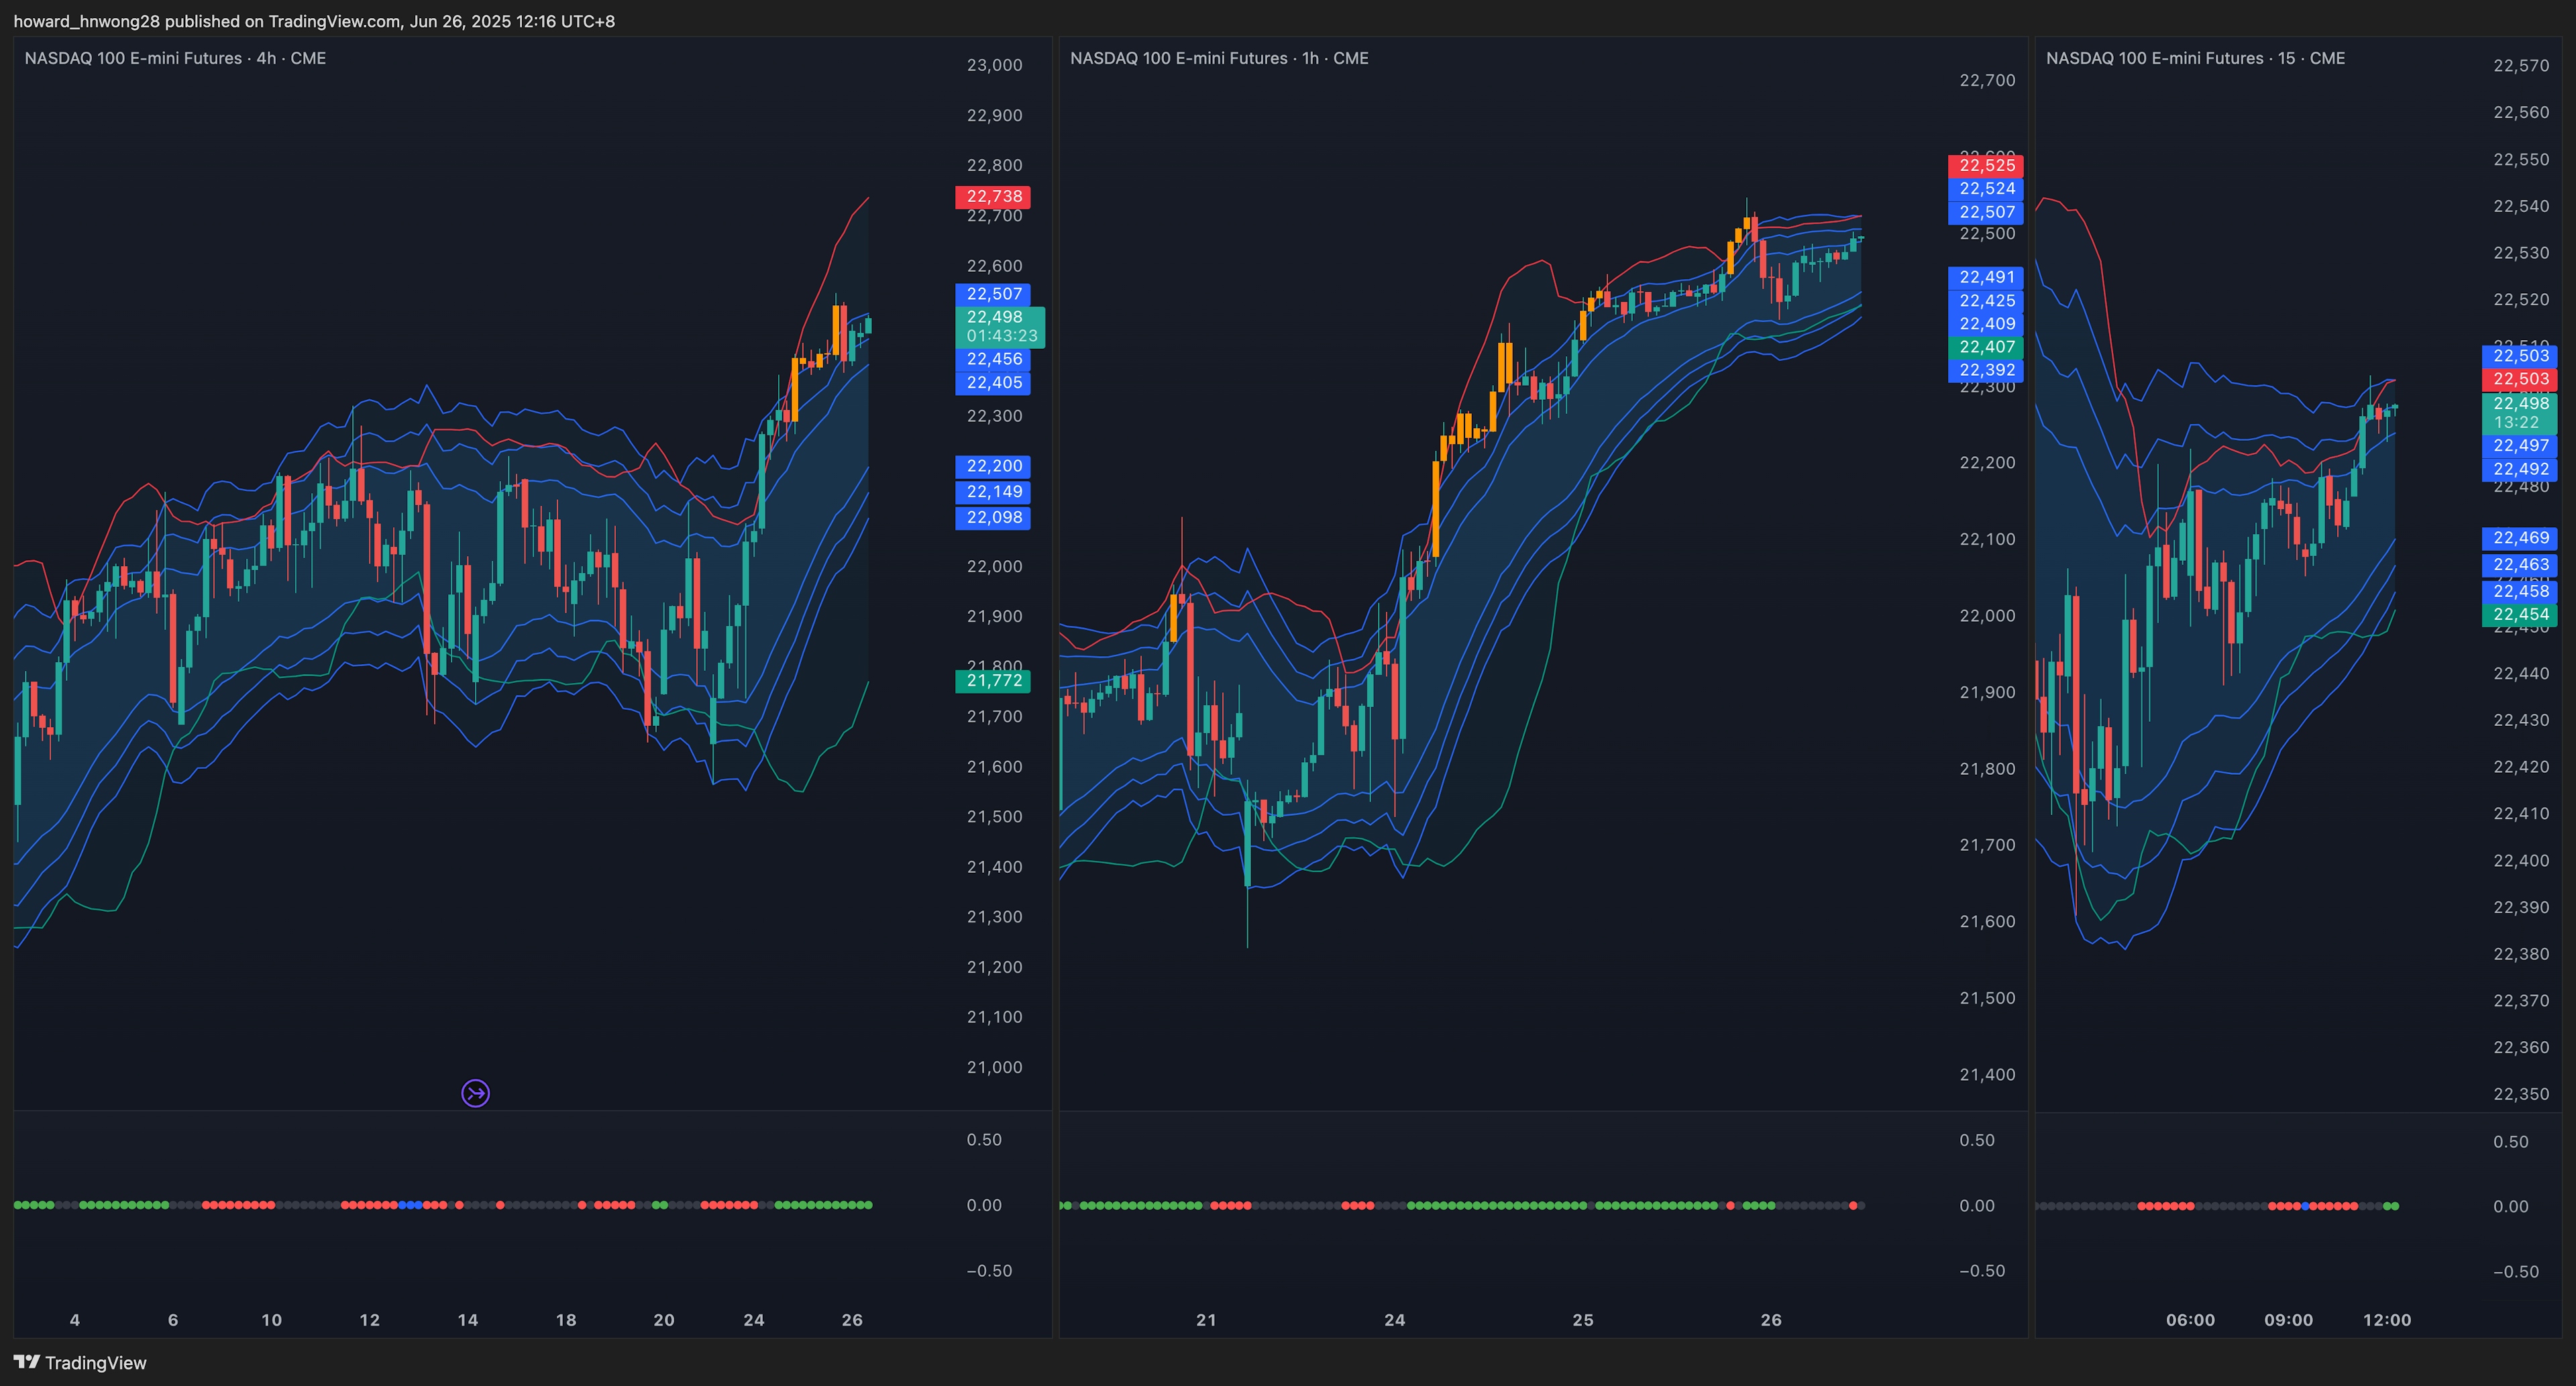This screenshot has width=2576, height=1386.
Task: Click the green 21,772 price label
Action: 993,680
